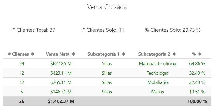Select the Material de oficina row cell

click(x=157, y=64)
